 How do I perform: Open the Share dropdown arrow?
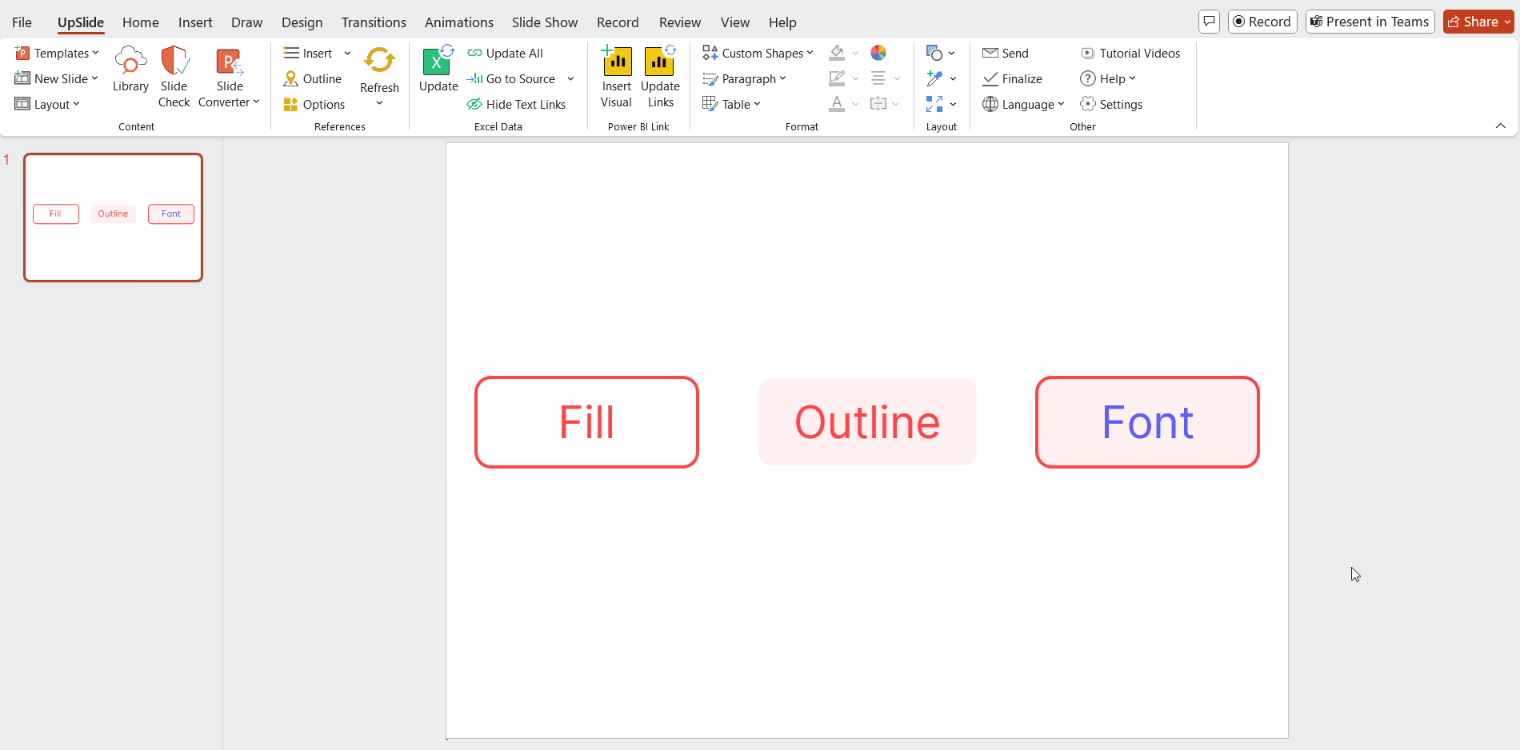click(x=1507, y=22)
